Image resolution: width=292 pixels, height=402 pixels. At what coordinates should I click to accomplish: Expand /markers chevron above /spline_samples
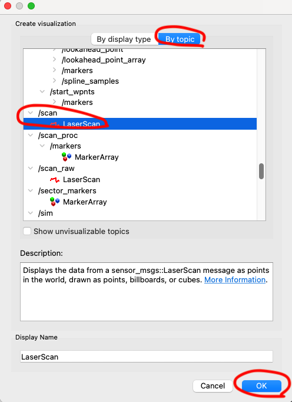pyautogui.click(x=54, y=70)
